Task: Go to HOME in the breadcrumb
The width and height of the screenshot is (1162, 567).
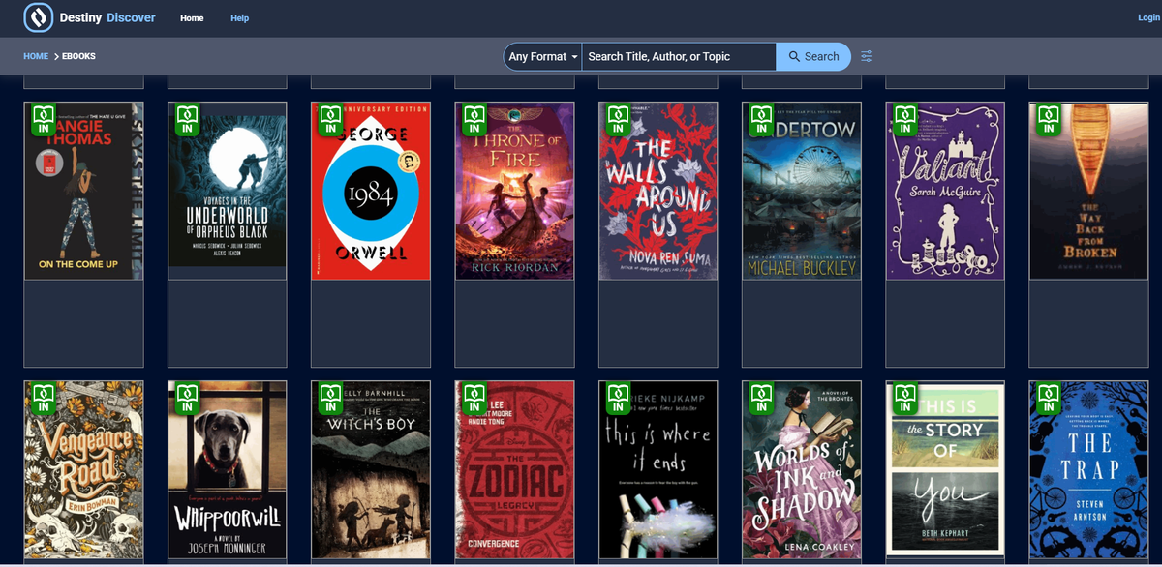Action: click(36, 56)
